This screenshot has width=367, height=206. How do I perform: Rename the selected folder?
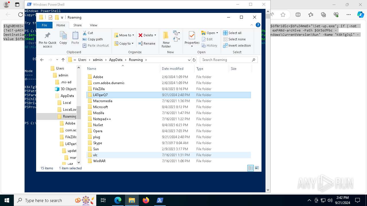point(147,43)
